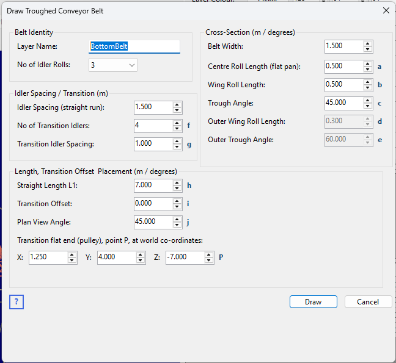
Task: Click the Cancel button
Action: (x=368, y=302)
